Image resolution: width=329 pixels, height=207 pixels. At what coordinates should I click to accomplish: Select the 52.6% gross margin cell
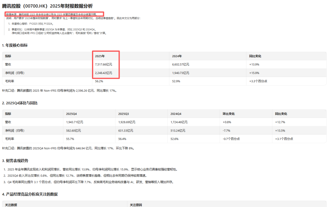[x=174, y=139]
